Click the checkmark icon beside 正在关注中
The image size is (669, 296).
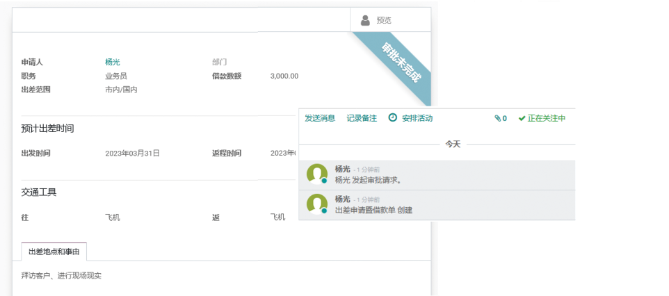[x=522, y=119]
